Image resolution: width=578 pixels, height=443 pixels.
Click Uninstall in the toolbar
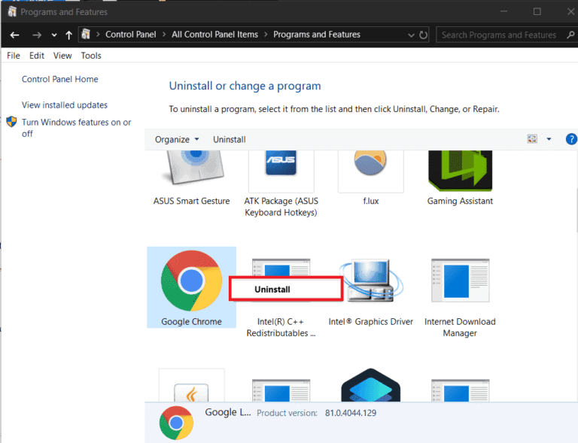coord(230,140)
